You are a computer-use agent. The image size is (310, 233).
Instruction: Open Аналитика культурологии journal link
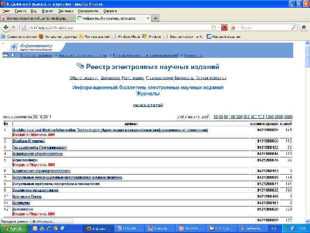point(35,190)
